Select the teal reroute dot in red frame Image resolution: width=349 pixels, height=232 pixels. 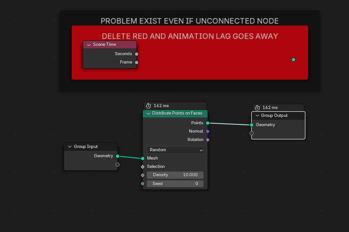[x=293, y=59]
